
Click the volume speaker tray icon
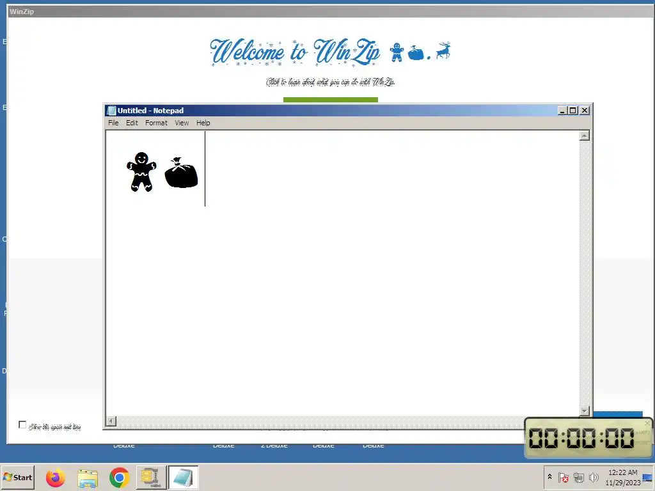pyautogui.click(x=593, y=477)
